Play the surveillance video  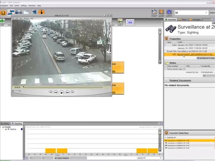click(61, 93)
